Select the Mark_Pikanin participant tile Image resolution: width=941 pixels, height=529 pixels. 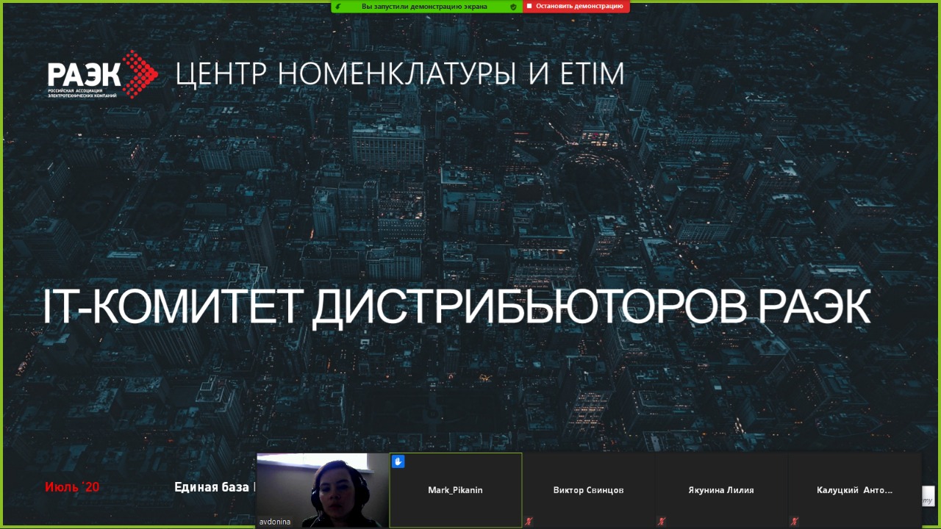(456, 490)
